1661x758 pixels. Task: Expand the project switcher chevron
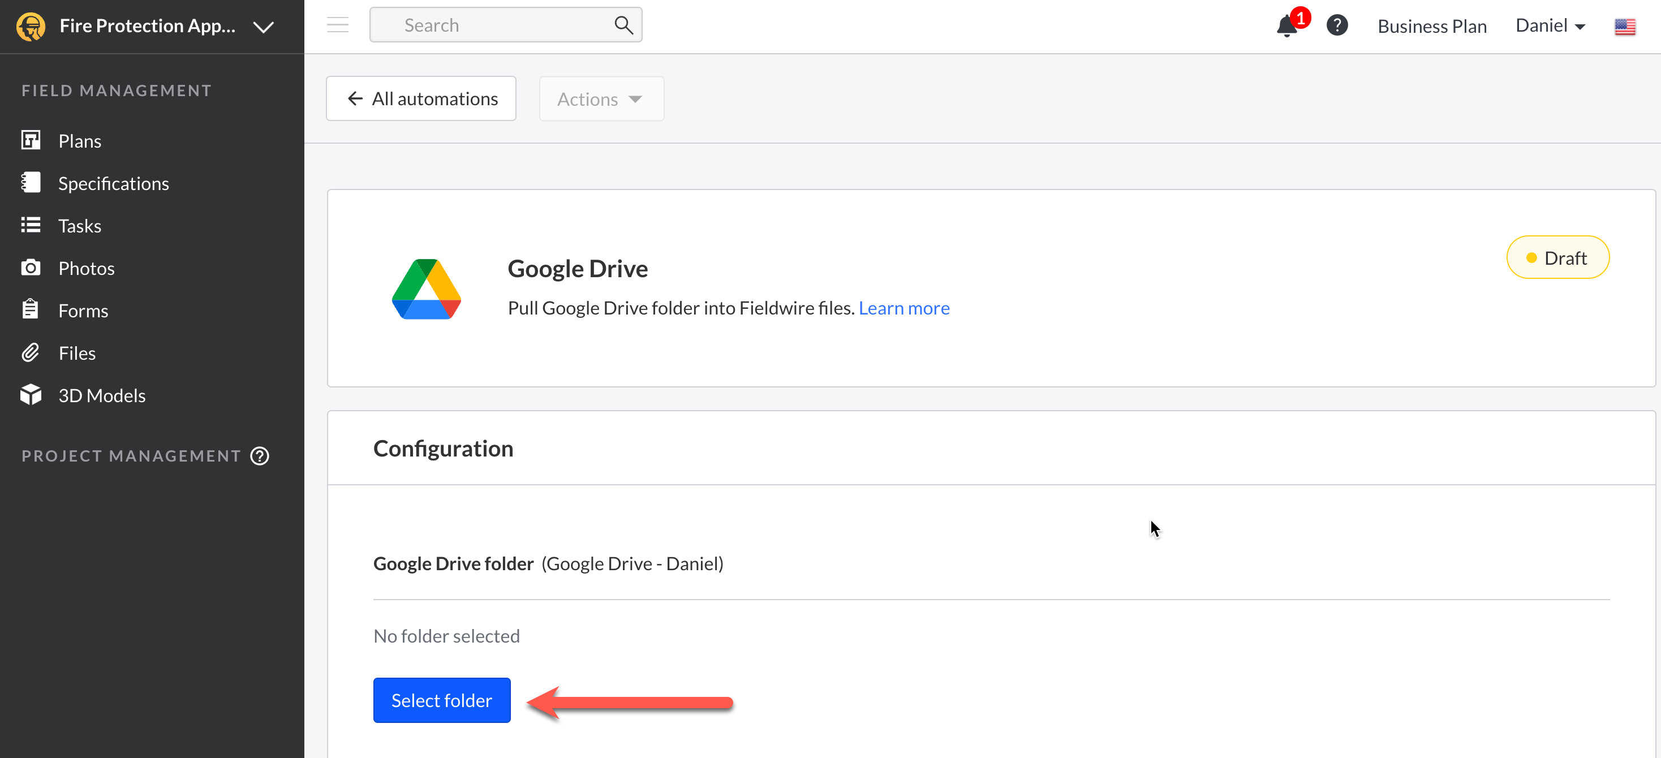click(263, 27)
